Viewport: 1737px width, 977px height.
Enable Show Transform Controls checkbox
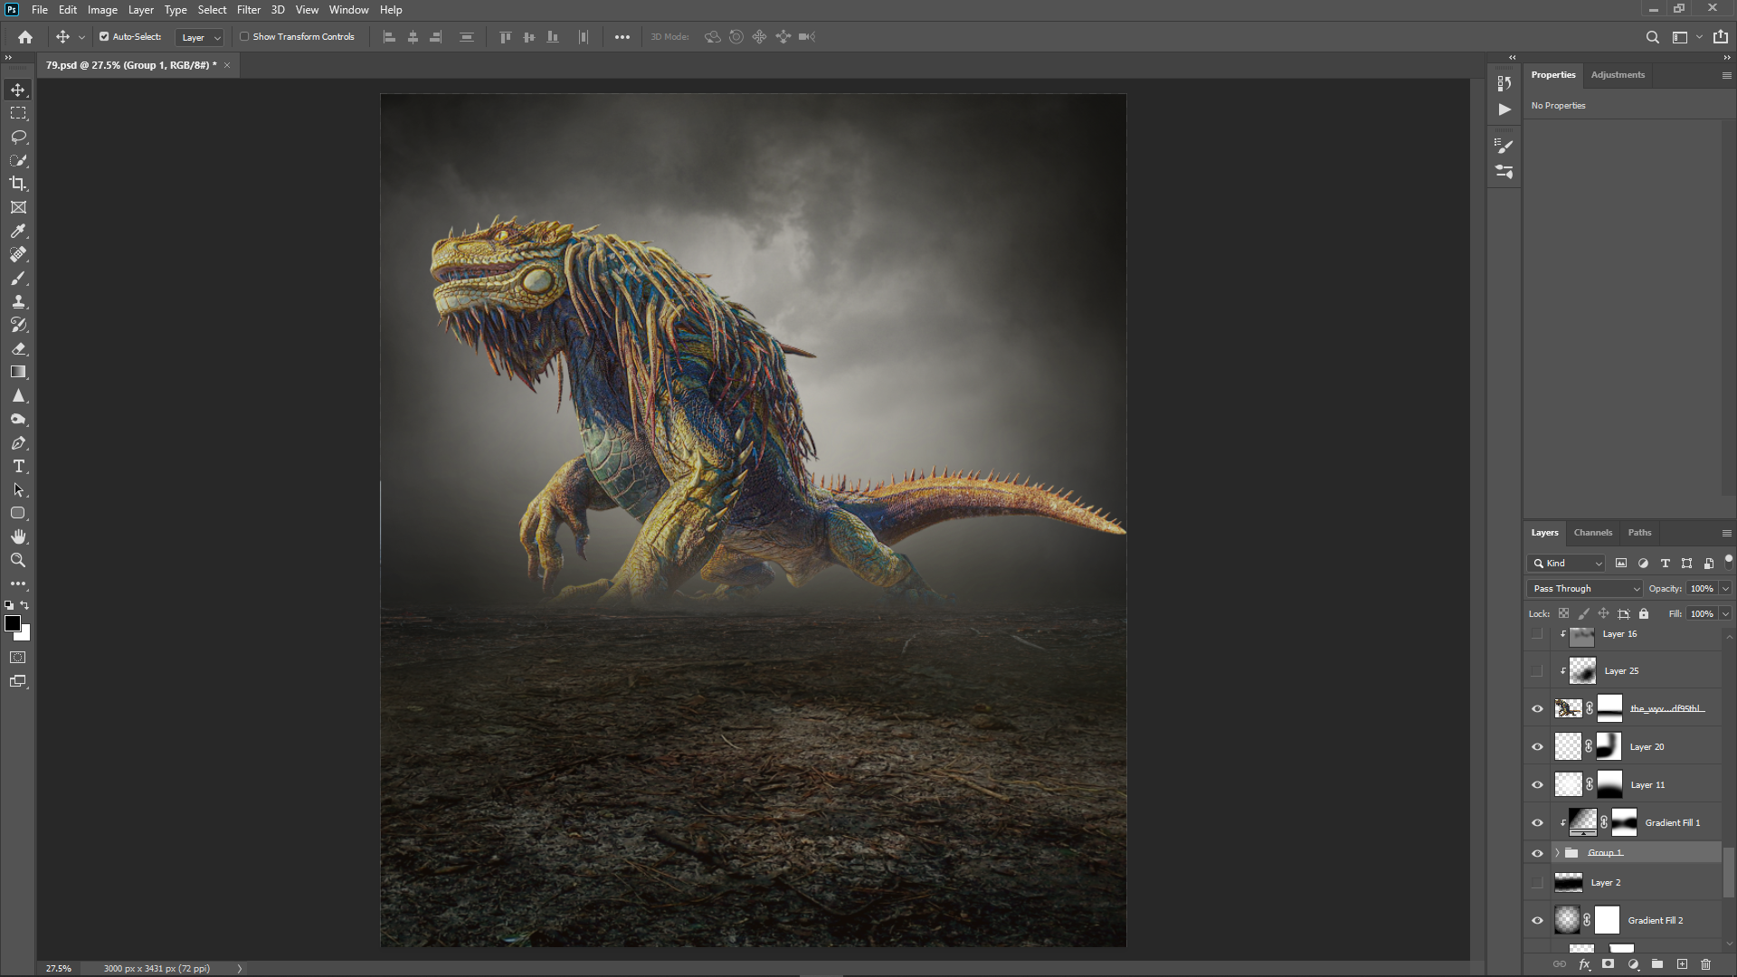[x=244, y=37]
